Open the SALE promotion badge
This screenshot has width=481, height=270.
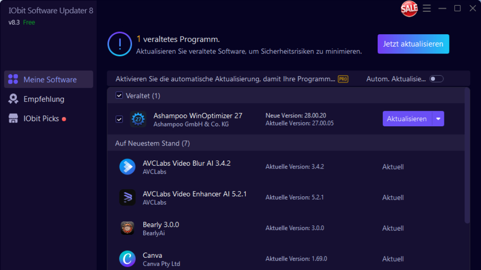[409, 8]
